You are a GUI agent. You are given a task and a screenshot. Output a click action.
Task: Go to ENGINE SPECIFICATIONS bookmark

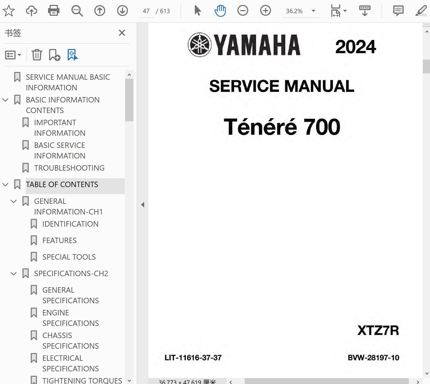click(71, 318)
